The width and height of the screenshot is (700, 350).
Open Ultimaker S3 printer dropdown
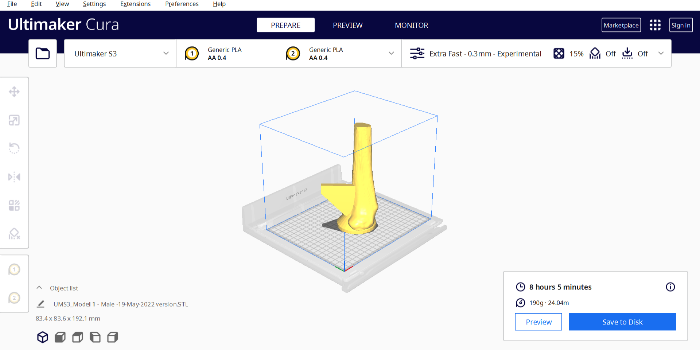point(120,54)
